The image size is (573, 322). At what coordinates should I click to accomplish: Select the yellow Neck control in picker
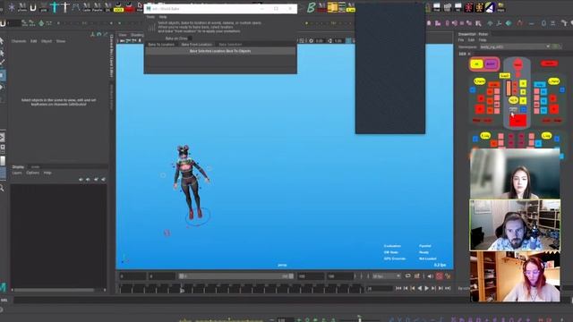[x=505, y=75]
